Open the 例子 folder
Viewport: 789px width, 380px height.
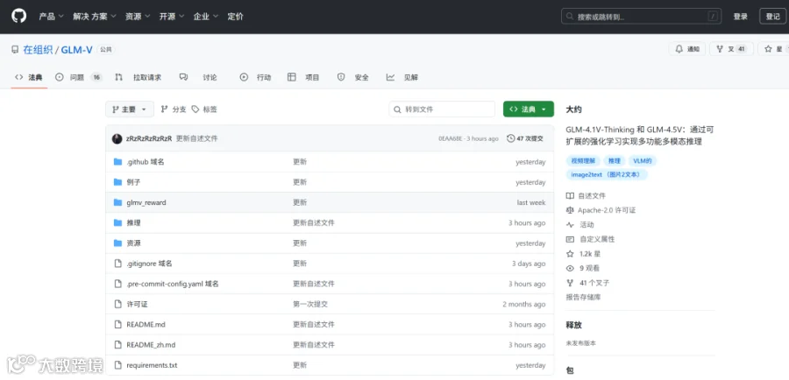tap(133, 182)
